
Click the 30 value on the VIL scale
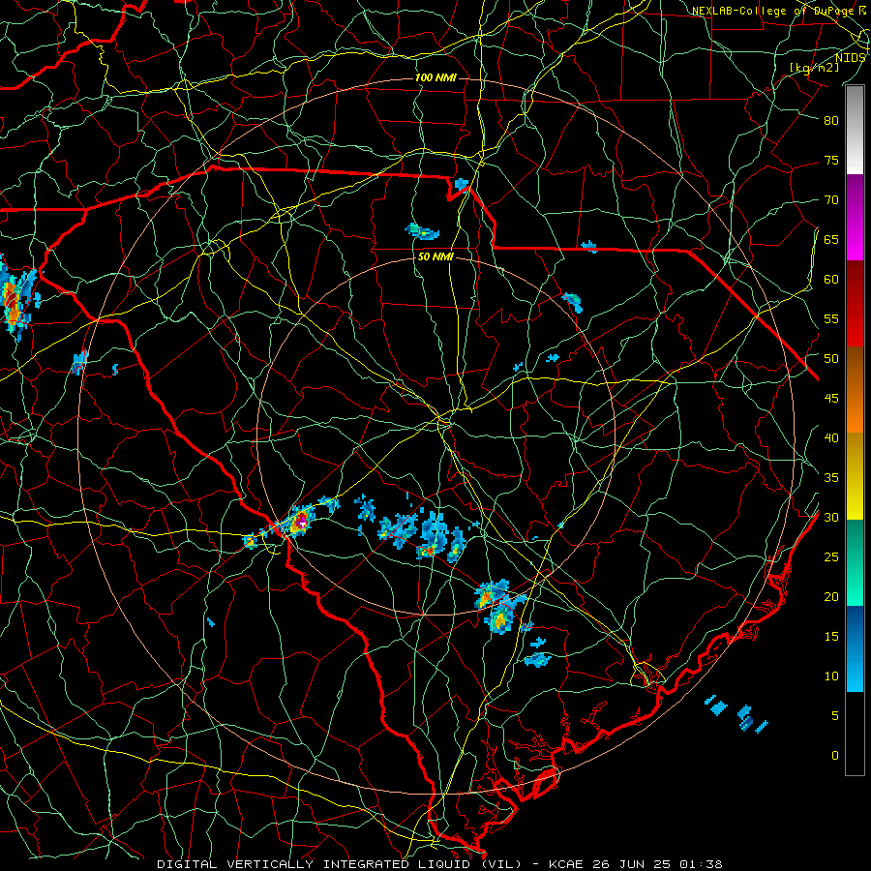click(831, 518)
